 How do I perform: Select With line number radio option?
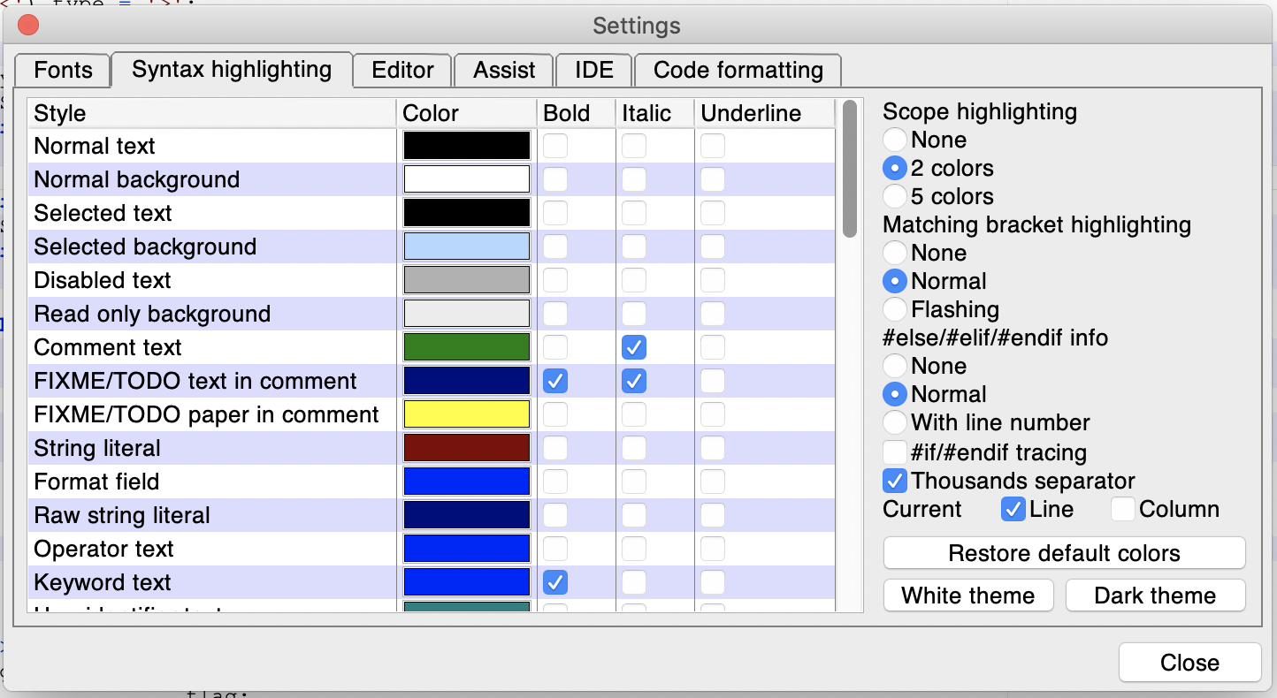coord(895,422)
